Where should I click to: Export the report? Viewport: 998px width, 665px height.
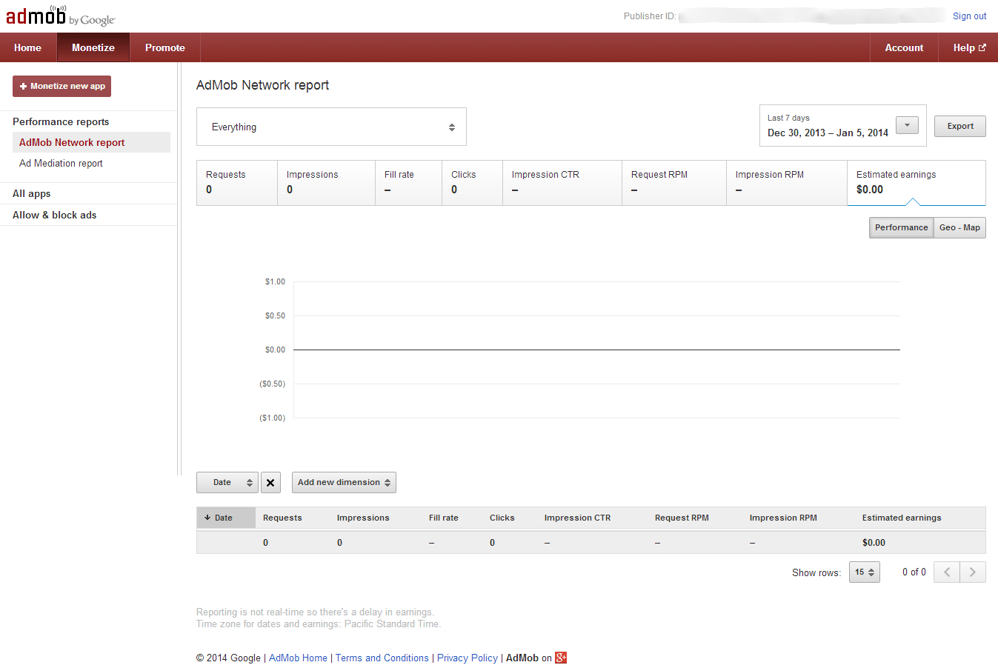(x=959, y=126)
